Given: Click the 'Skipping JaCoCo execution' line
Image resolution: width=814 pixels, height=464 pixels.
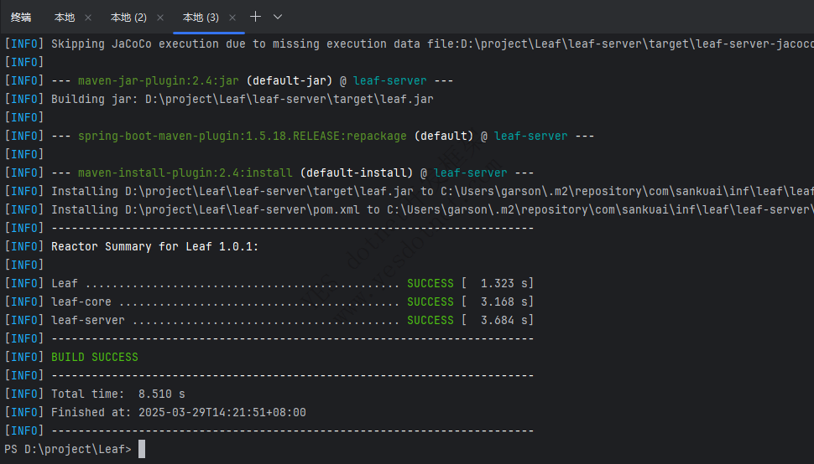Looking at the screenshot, I should (432, 44).
